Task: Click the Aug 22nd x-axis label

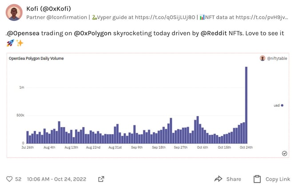Action: tap(93, 147)
